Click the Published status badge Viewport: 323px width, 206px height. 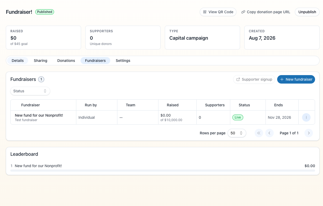pyautogui.click(x=45, y=12)
